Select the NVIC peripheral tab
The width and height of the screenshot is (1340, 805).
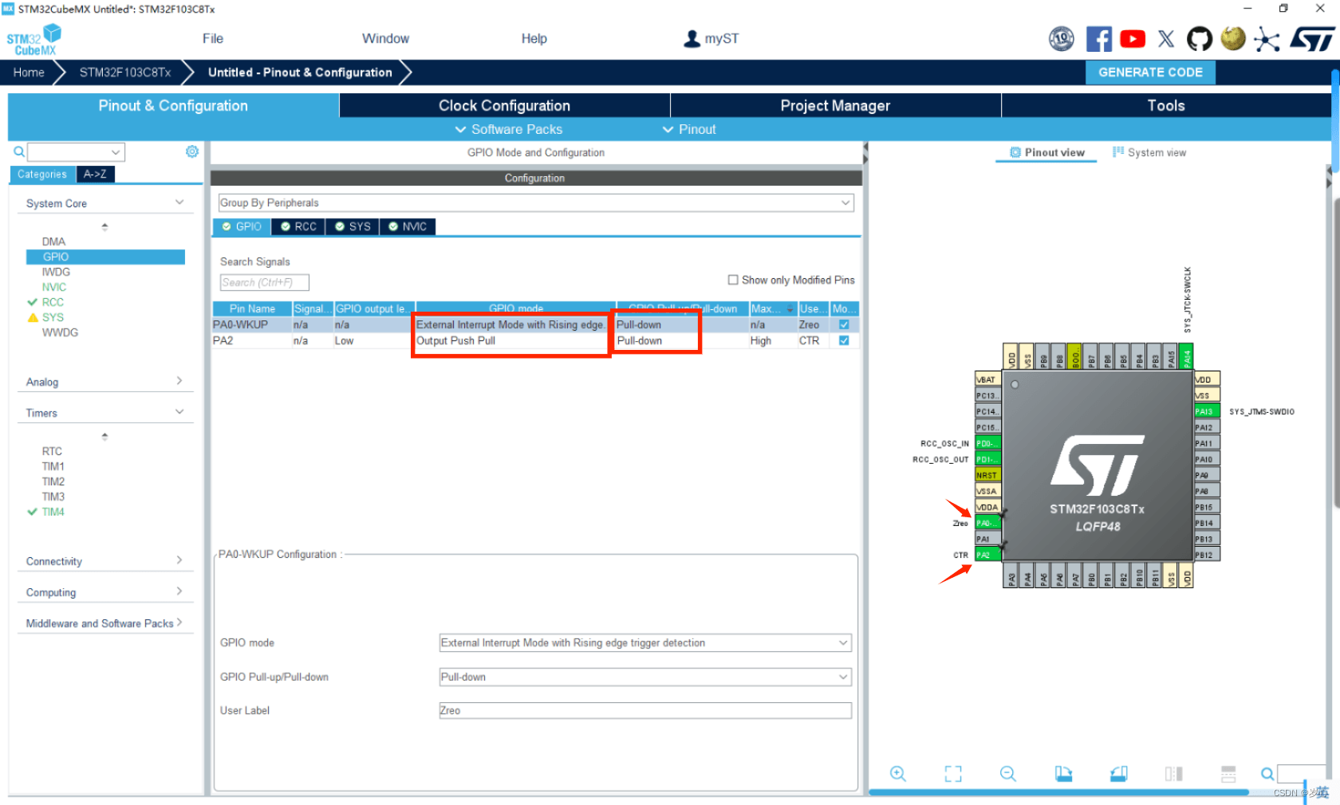[x=407, y=226]
